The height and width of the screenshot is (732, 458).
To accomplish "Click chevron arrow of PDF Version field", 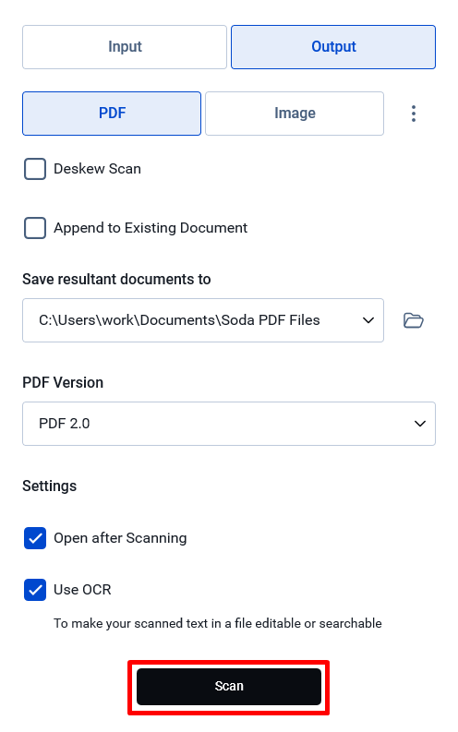I will click(420, 424).
